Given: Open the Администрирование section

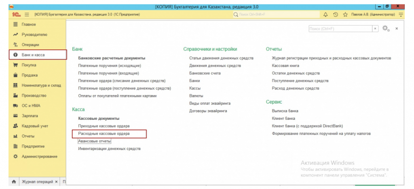Looking at the screenshot, I should coord(38,157).
